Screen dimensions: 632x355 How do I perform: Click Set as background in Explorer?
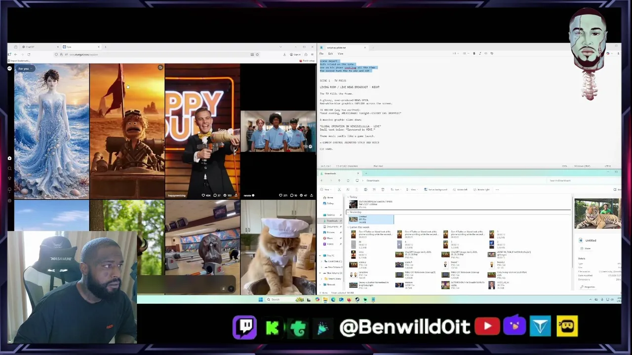(x=435, y=190)
